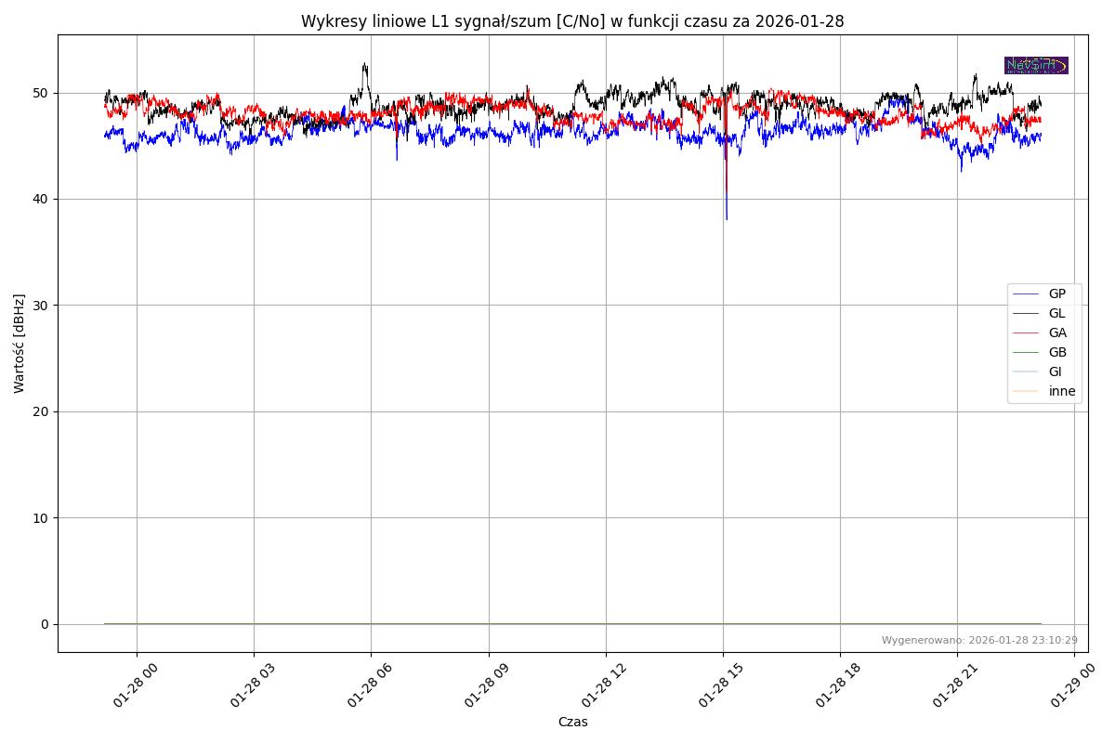Select the inne legend label
Image resolution: width=1115 pixels, height=743 pixels.
tap(1062, 391)
